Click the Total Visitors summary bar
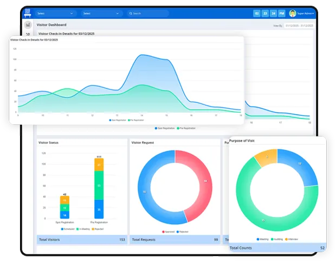 (x=82, y=239)
